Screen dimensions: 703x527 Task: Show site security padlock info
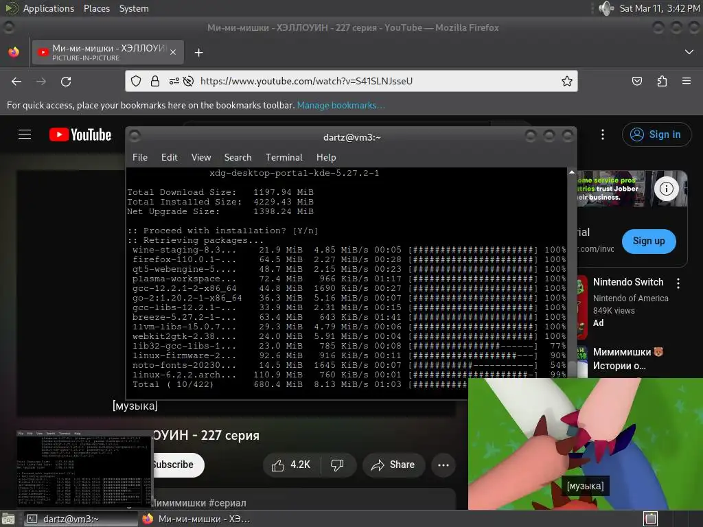pos(155,81)
